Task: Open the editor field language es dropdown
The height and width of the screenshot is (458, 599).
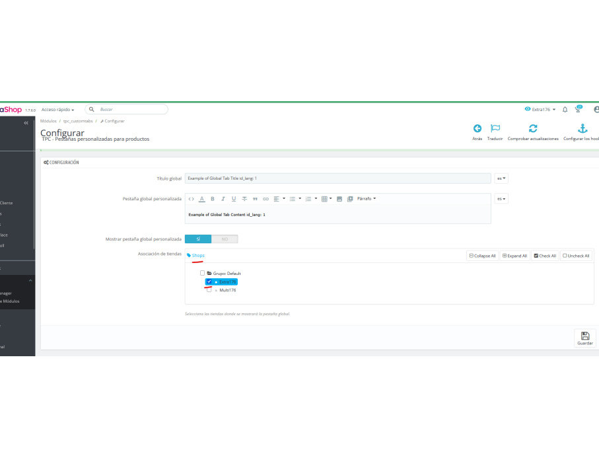Action: pos(501,198)
